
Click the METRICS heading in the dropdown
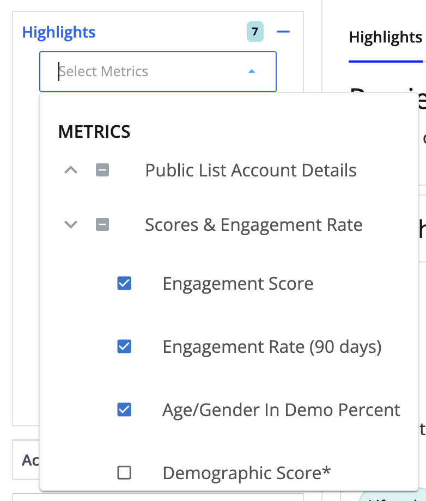pyautogui.click(x=94, y=132)
